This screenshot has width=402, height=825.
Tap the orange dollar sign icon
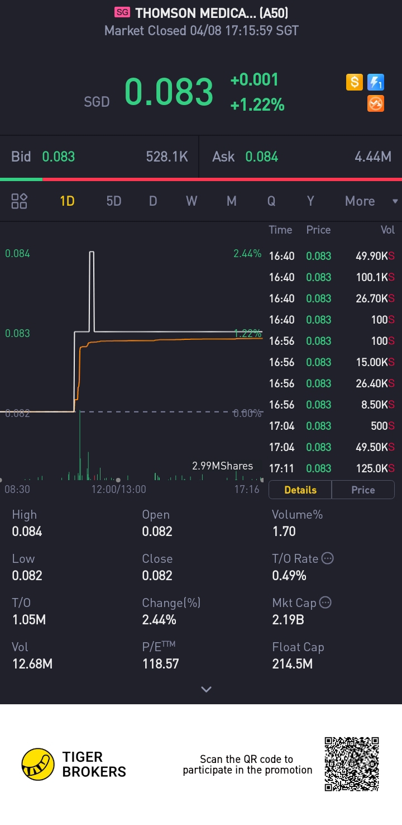click(355, 83)
